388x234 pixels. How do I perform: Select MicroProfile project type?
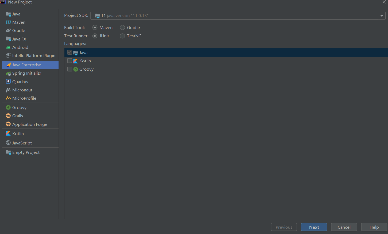30,98
